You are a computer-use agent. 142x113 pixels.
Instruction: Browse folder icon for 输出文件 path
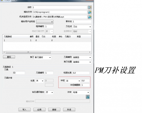click(x=90, y=12)
